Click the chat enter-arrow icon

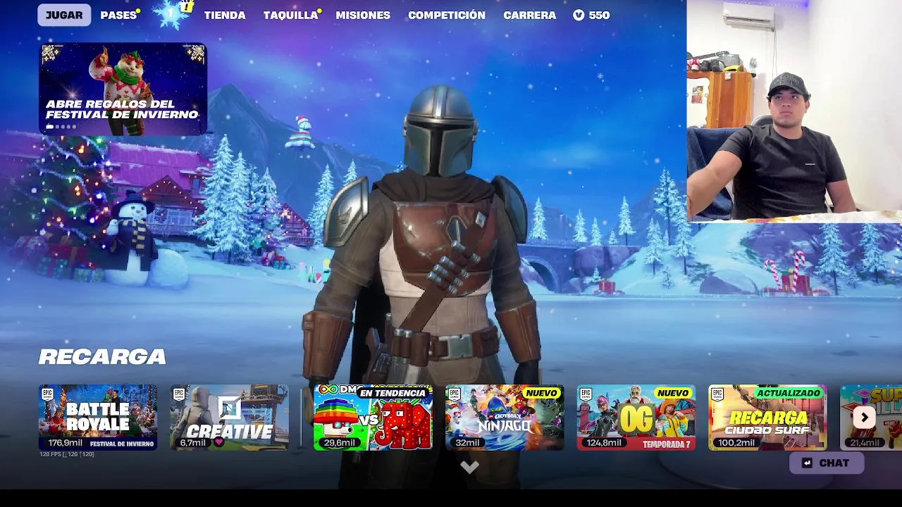pyautogui.click(x=808, y=463)
